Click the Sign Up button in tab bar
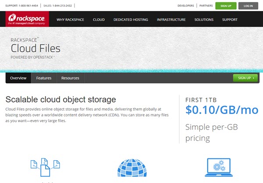 click(x=245, y=78)
